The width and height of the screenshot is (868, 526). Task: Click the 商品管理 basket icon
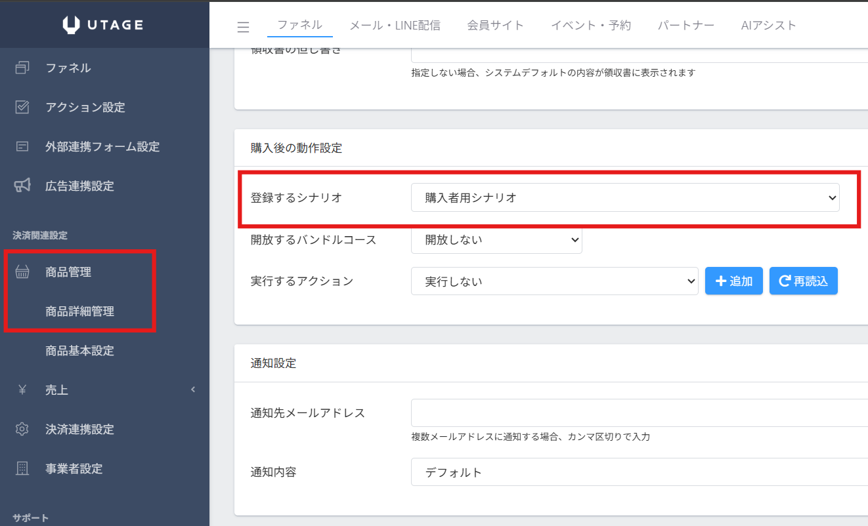pos(22,272)
